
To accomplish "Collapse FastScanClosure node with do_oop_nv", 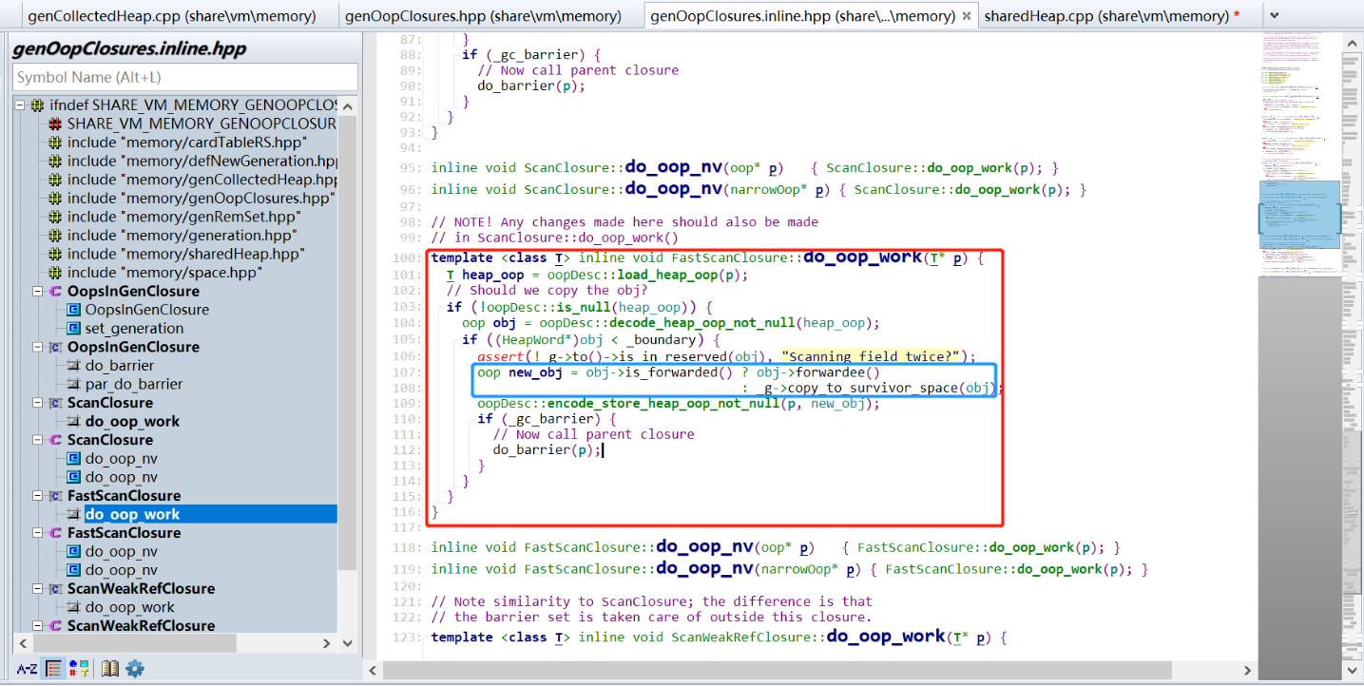I will point(37,533).
